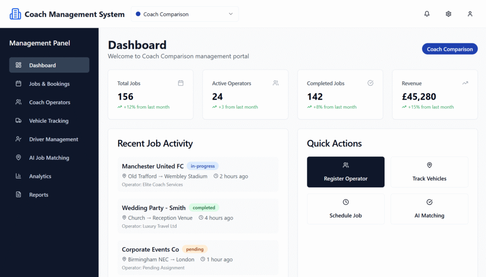This screenshot has height=277, width=486.
Task: Click the Schedule Job button
Action: point(346,209)
